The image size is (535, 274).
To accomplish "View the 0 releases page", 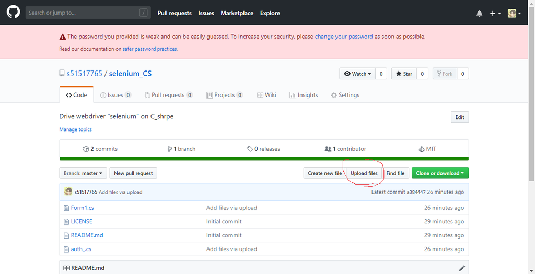I will point(263,149).
